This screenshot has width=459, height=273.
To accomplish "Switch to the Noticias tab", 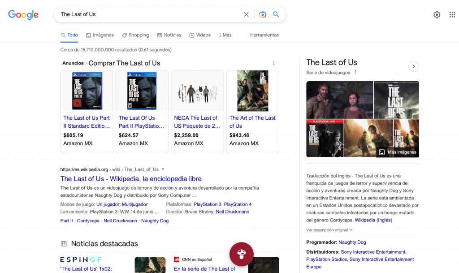I will (x=169, y=35).
